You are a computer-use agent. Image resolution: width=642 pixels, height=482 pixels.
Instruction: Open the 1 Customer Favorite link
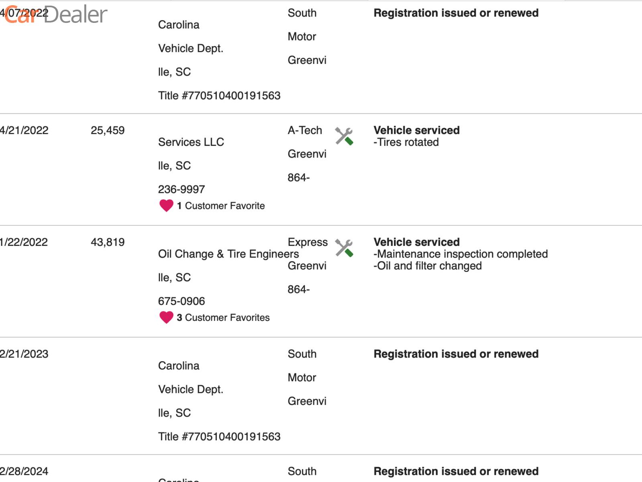tap(221, 206)
